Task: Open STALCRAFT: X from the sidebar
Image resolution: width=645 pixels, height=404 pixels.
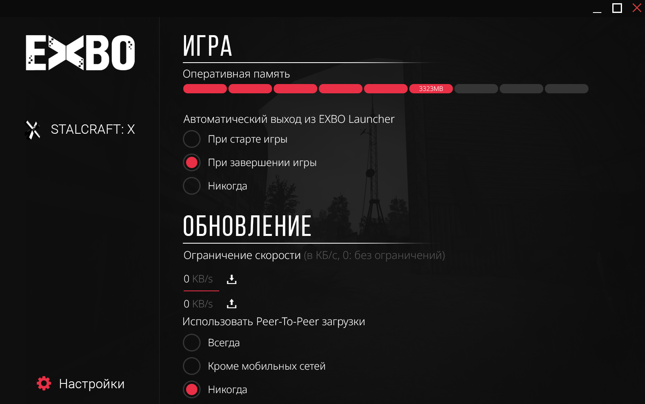Action: [80, 130]
